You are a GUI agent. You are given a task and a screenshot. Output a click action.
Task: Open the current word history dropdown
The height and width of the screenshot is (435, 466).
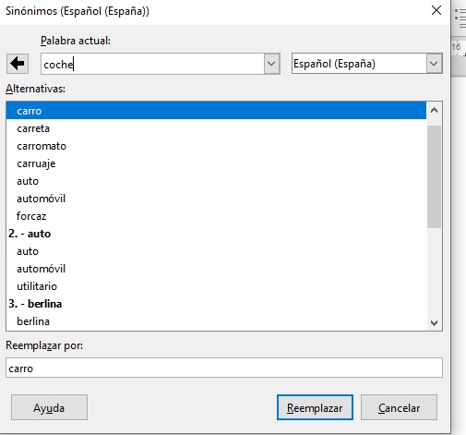coord(271,64)
